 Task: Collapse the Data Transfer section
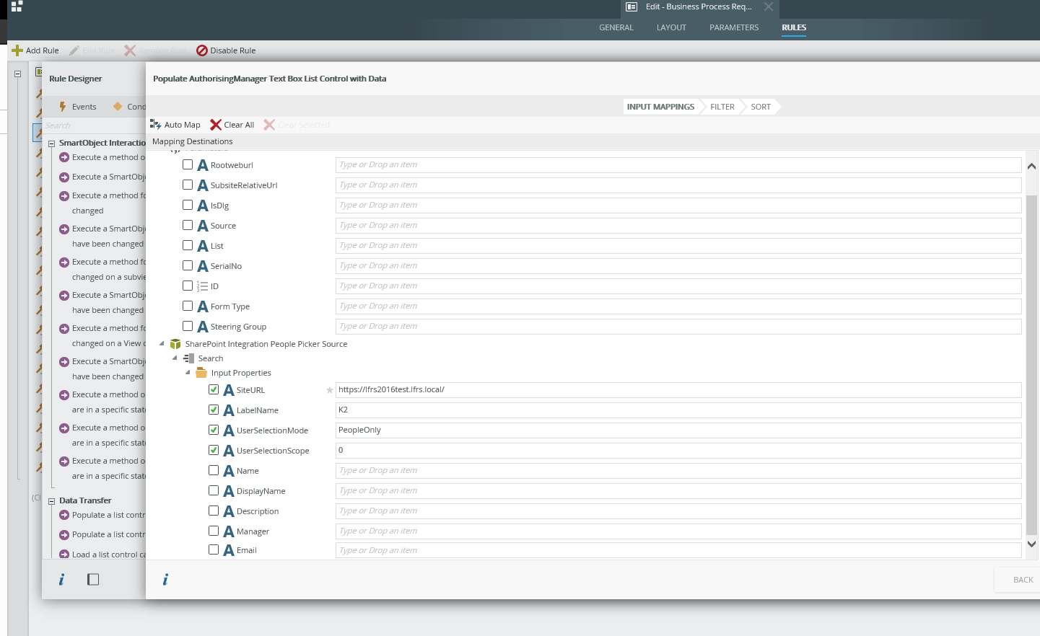[x=51, y=501]
